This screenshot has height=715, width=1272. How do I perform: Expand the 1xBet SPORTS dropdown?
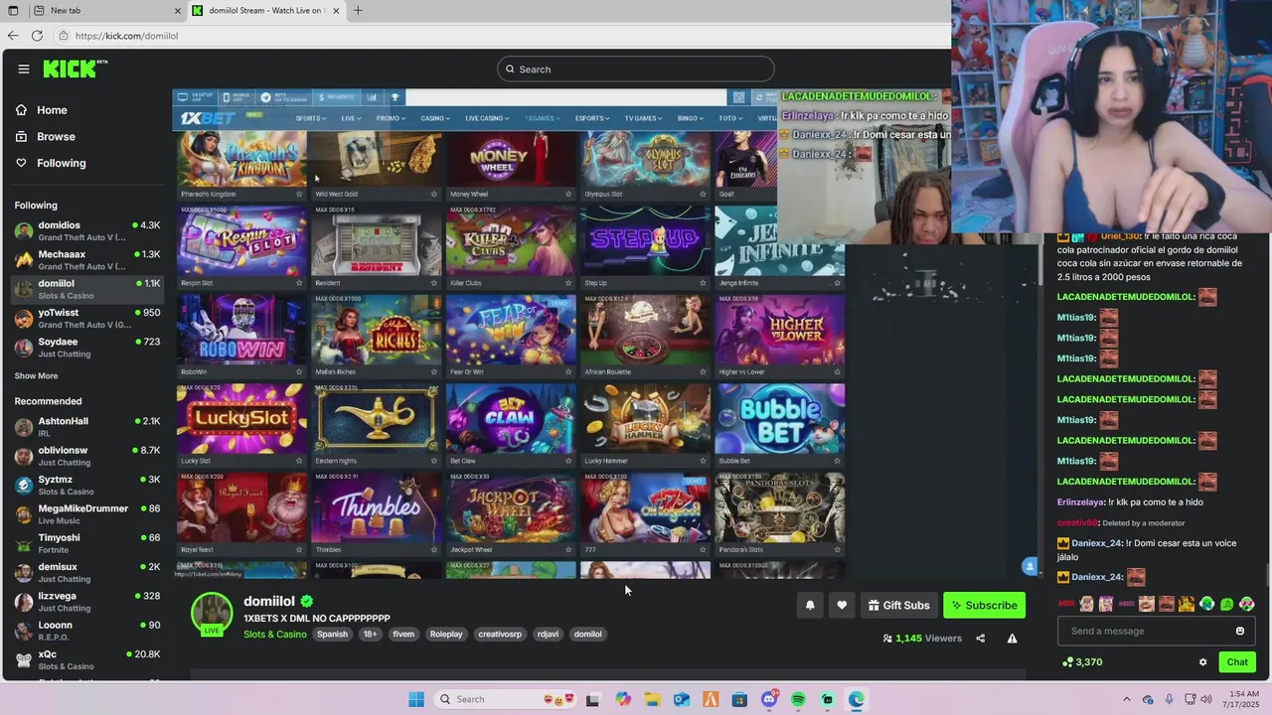(x=311, y=118)
